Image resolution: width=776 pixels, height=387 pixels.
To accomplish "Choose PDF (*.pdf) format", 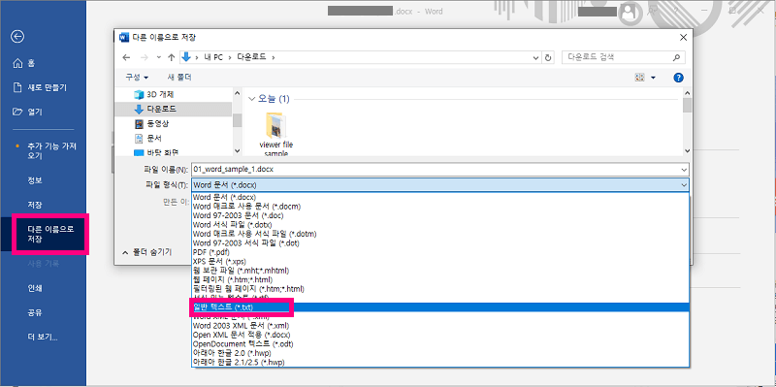I will pyautogui.click(x=440, y=252).
